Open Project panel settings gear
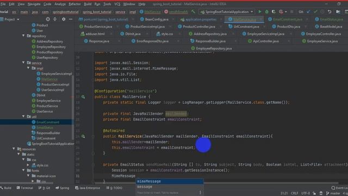Image resolution: width=348 pixels, height=196 pixels. tap(64, 20)
